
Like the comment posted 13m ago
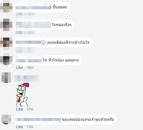[19, 127]
